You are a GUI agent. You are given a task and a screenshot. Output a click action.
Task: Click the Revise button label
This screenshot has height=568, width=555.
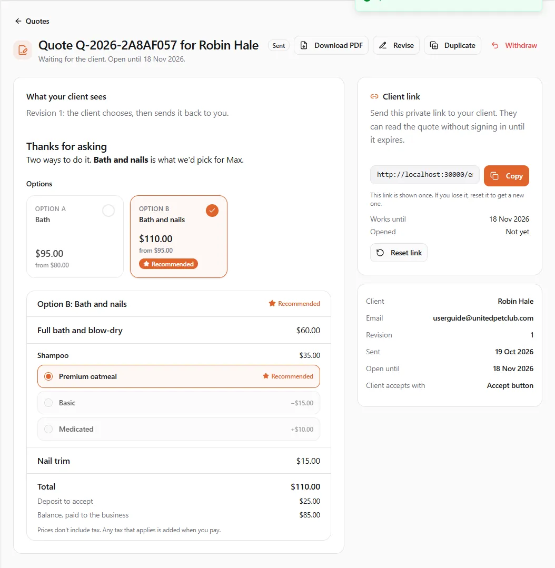click(403, 45)
